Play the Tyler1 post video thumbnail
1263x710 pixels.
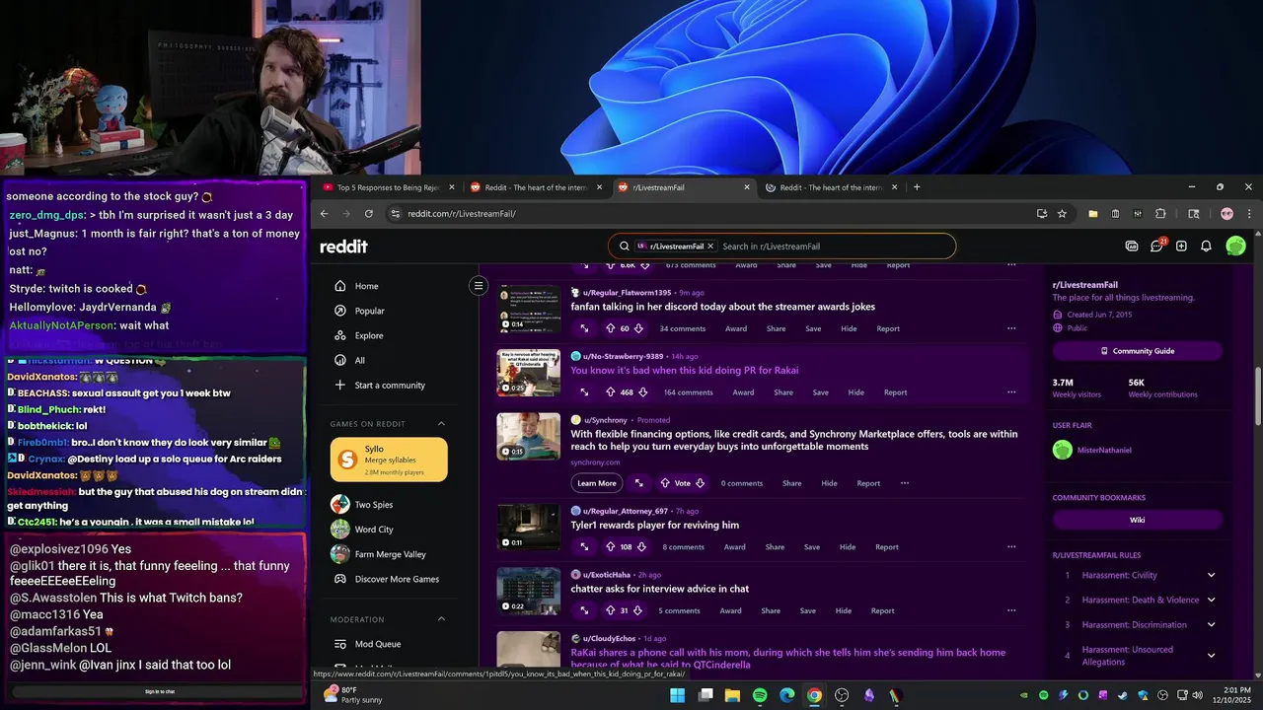(x=529, y=527)
